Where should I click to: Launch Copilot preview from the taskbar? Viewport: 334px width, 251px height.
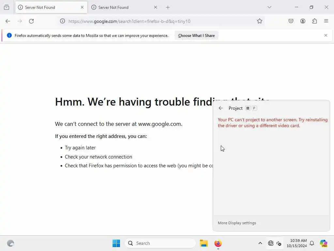click(x=324, y=243)
